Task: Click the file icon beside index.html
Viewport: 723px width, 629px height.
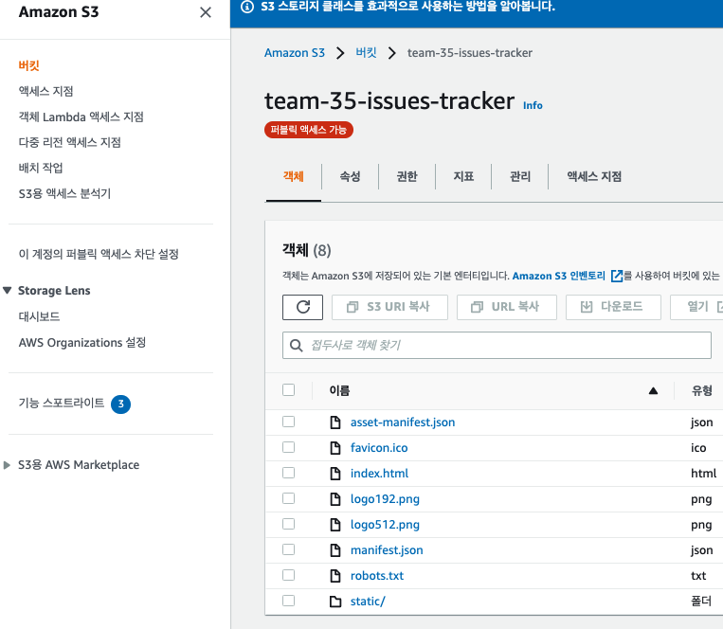Action: click(x=335, y=474)
